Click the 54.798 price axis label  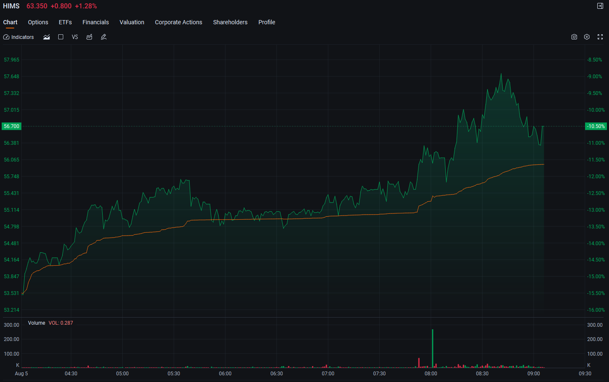pyautogui.click(x=12, y=227)
